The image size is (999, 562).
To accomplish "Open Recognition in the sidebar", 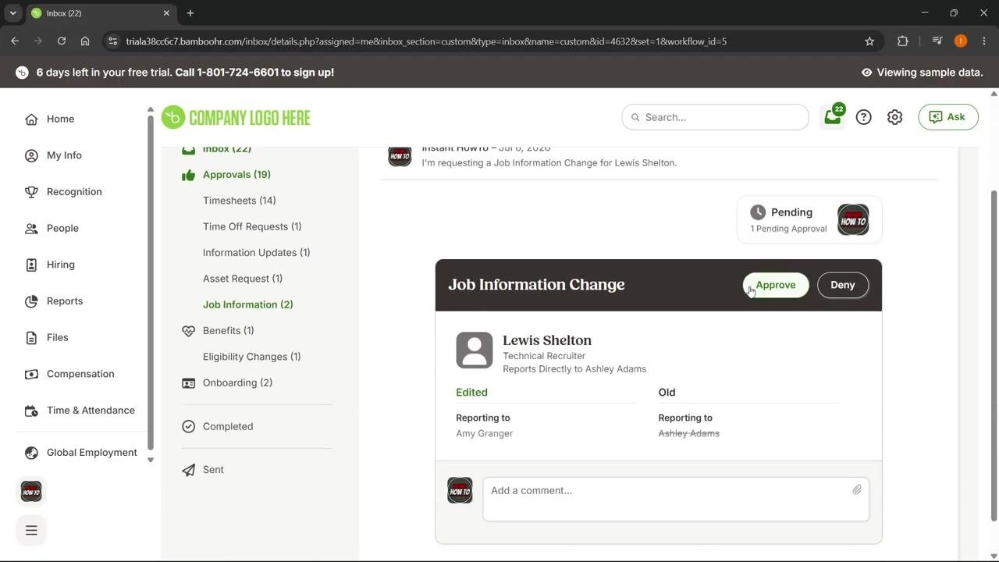I will [x=74, y=192].
